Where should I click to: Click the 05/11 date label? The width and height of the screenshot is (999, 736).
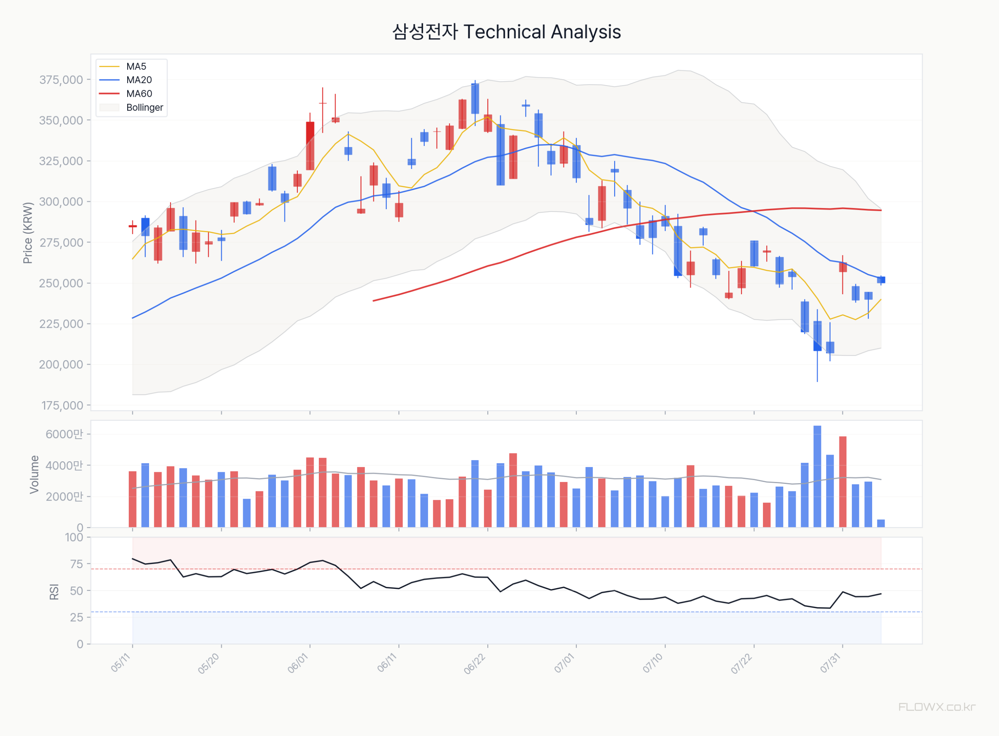point(121,663)
